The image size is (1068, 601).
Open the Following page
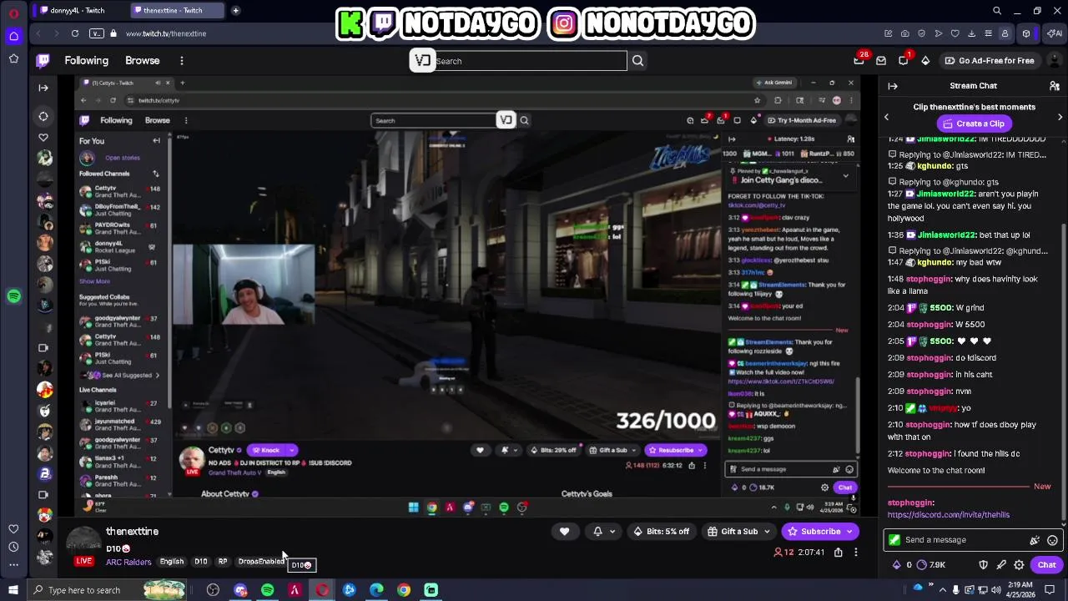click(87, 61)
